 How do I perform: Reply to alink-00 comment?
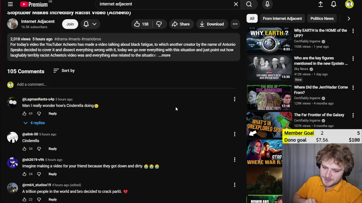coord(53,149)
